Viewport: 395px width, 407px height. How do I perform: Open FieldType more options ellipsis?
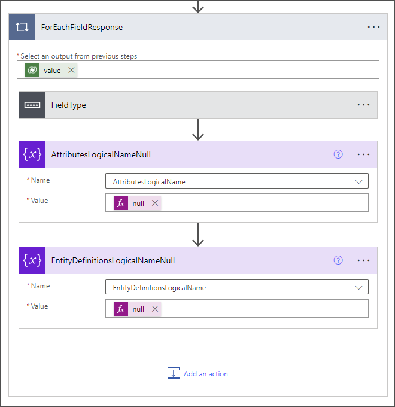363,105
